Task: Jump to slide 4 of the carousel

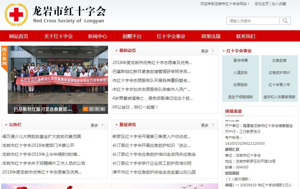Action: tap(102, 109)
